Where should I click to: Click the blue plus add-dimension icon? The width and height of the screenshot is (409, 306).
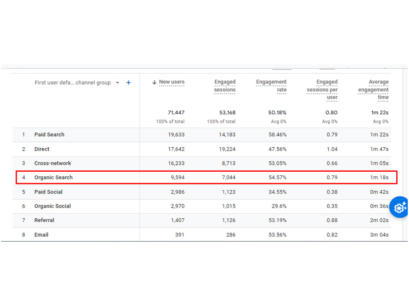point(128,83)
